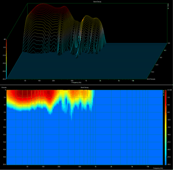This screenshot has width=173, height=170.
Task: Click the -30.0 label on the spectrogram color scale
Action: [169, 164]
